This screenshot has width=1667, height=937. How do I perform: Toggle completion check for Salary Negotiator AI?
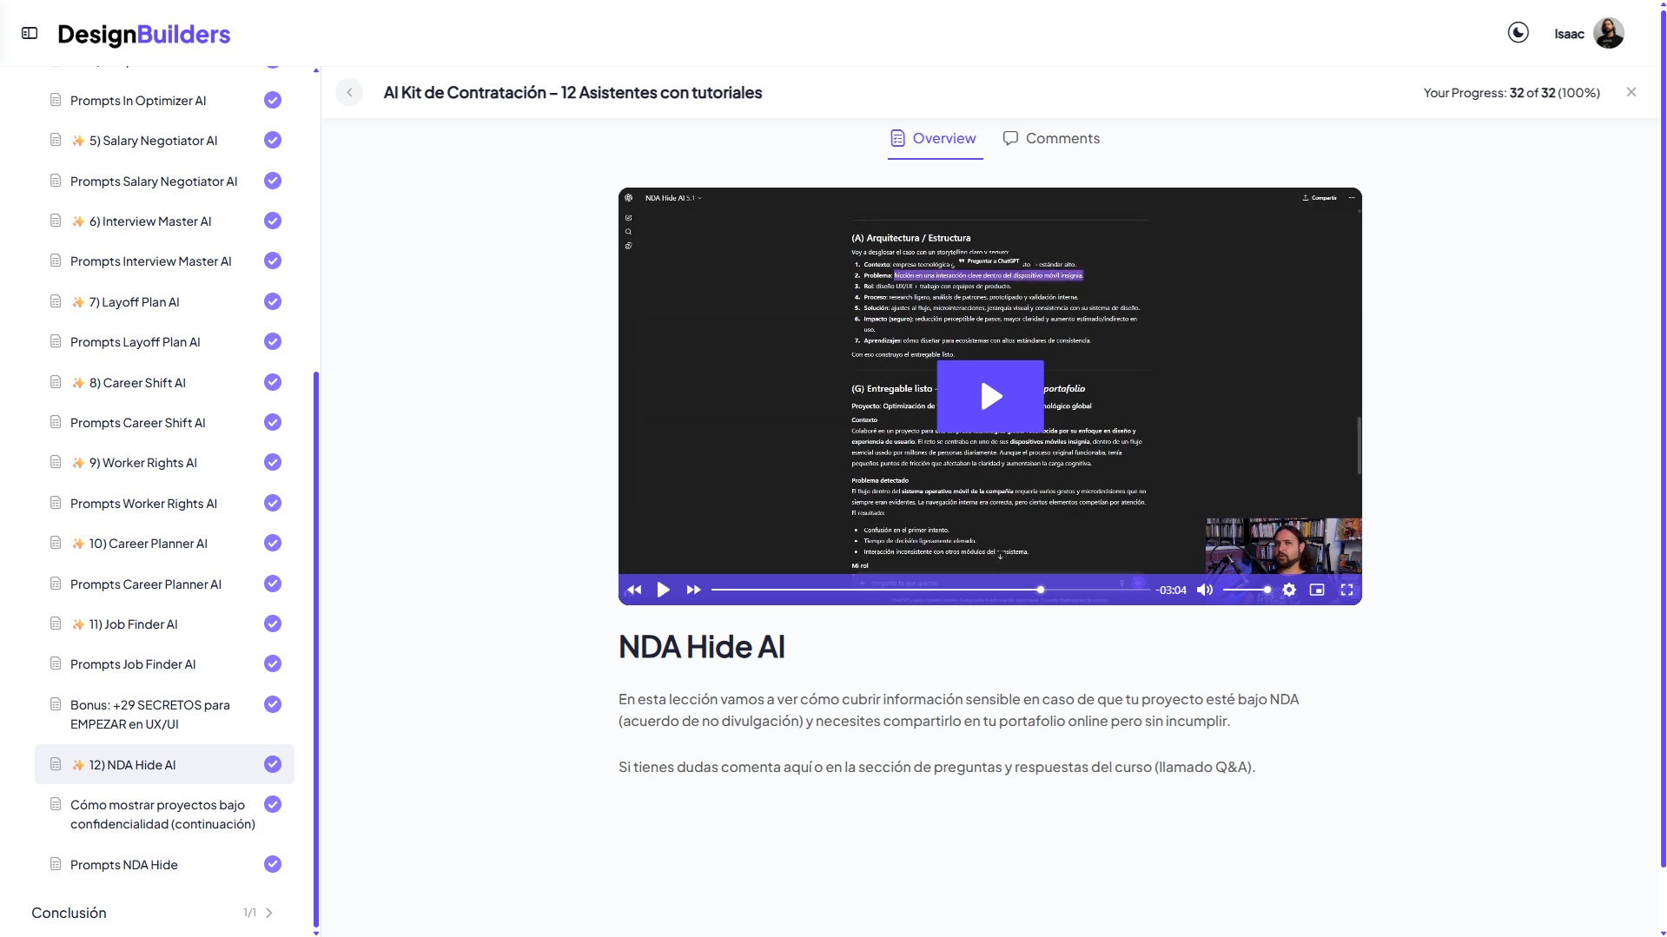tap(273, 140)
